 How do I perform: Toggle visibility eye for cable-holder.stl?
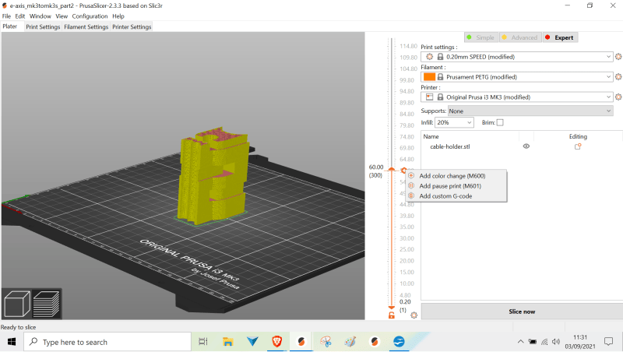point(526,146)
